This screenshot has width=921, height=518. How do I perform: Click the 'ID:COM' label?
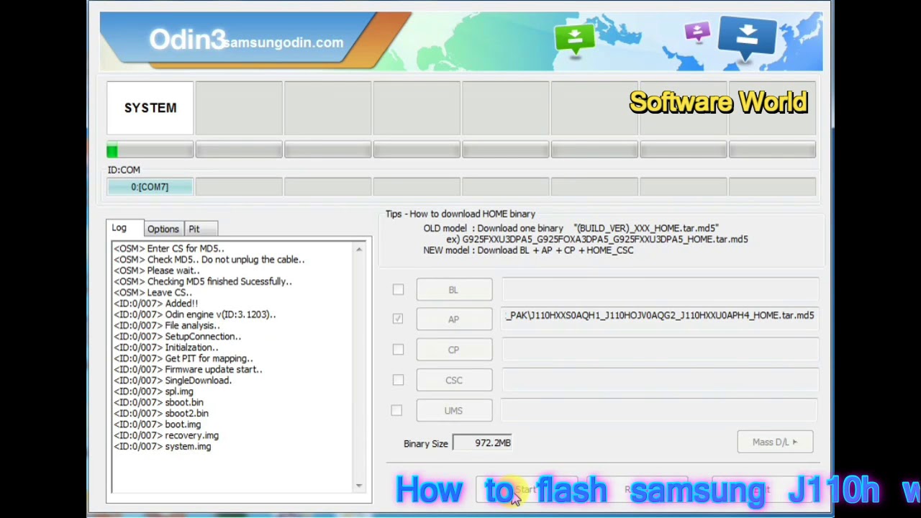pos(124,170)
